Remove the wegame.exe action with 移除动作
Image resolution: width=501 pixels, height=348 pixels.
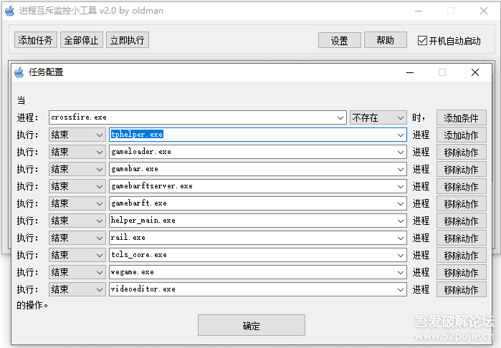coord(461,273)
